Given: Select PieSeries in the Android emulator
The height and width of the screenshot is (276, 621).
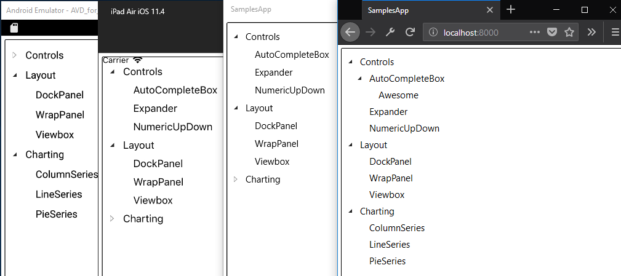Looking at the screenshot, I should coord(57,214).
